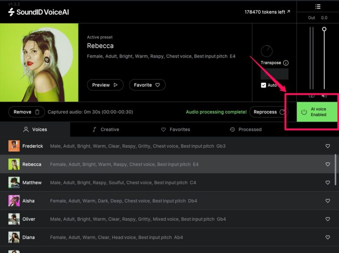Click heart icon on Diana row
The height and width of the screenshot is (253, 339).
coord(328,237)
